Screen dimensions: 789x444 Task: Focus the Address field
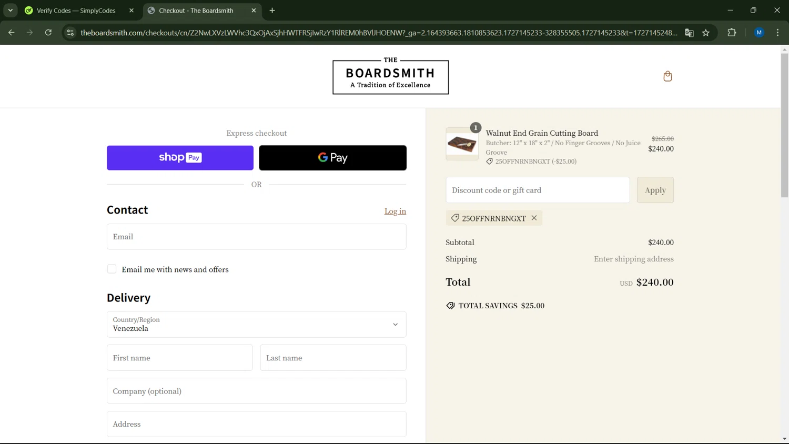(x=256, y=424)
